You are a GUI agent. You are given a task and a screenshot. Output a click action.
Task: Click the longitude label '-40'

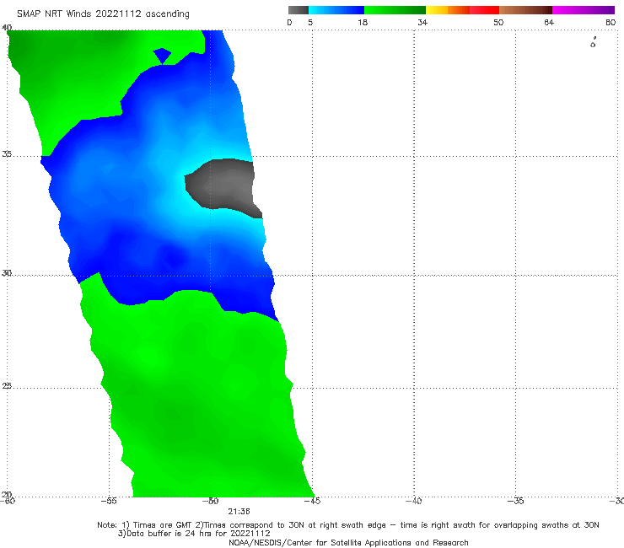click(414, 501)
